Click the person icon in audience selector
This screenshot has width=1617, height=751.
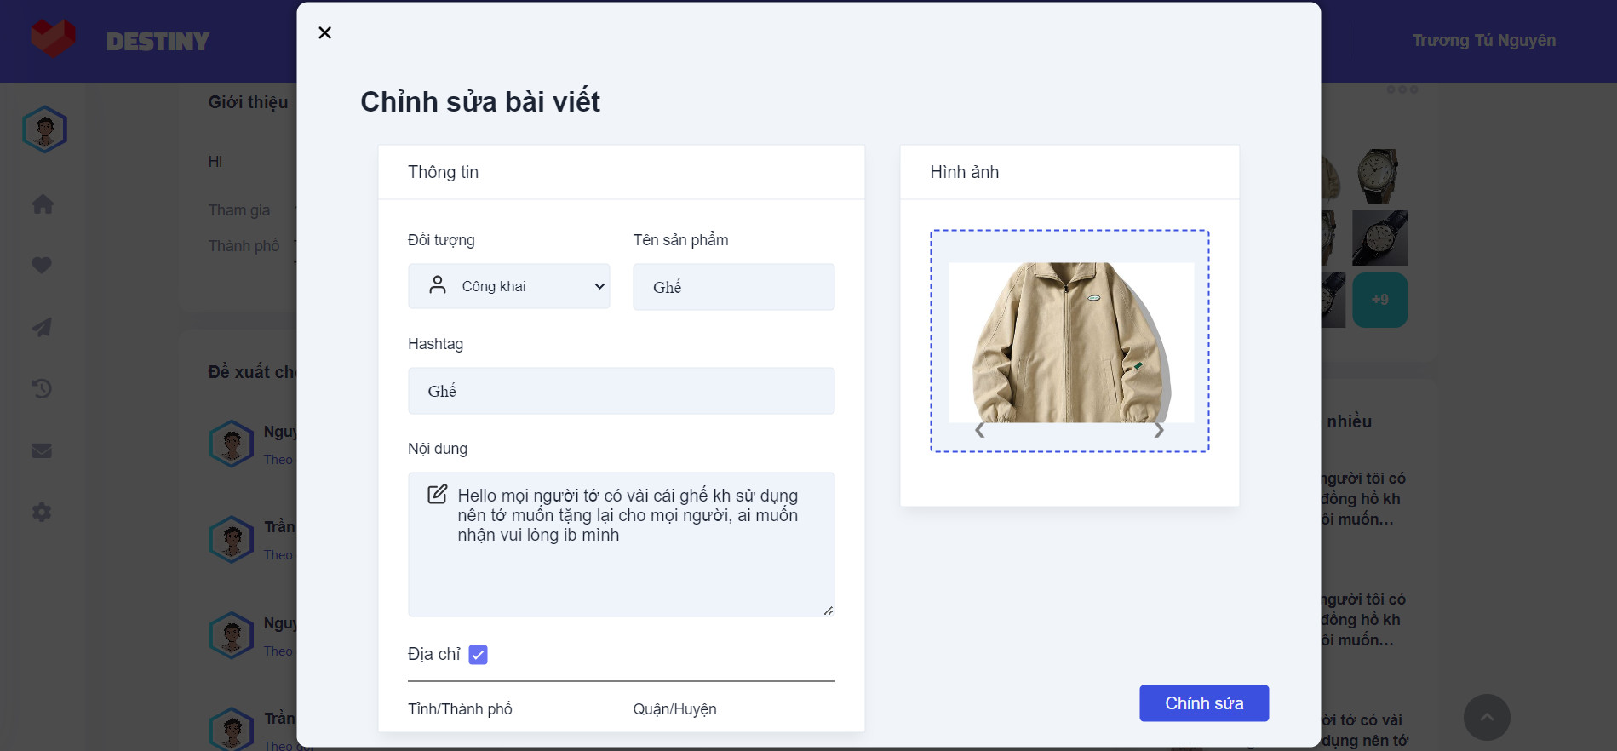(x=438, y=285)
